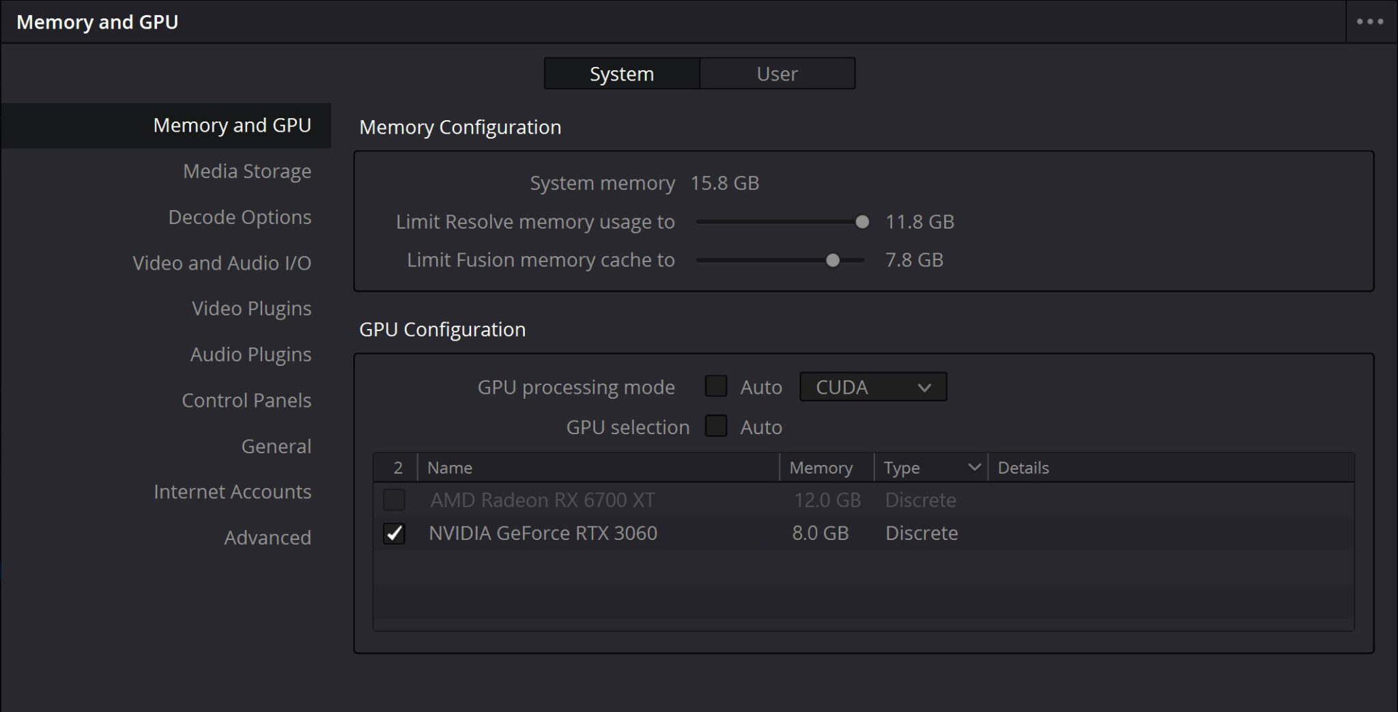The width and height of the screenshot is (1398, 712).
Task: Uncheck the NVIDIA GeForce RTX 3060 GPU
Action: [x=394, y=533]
